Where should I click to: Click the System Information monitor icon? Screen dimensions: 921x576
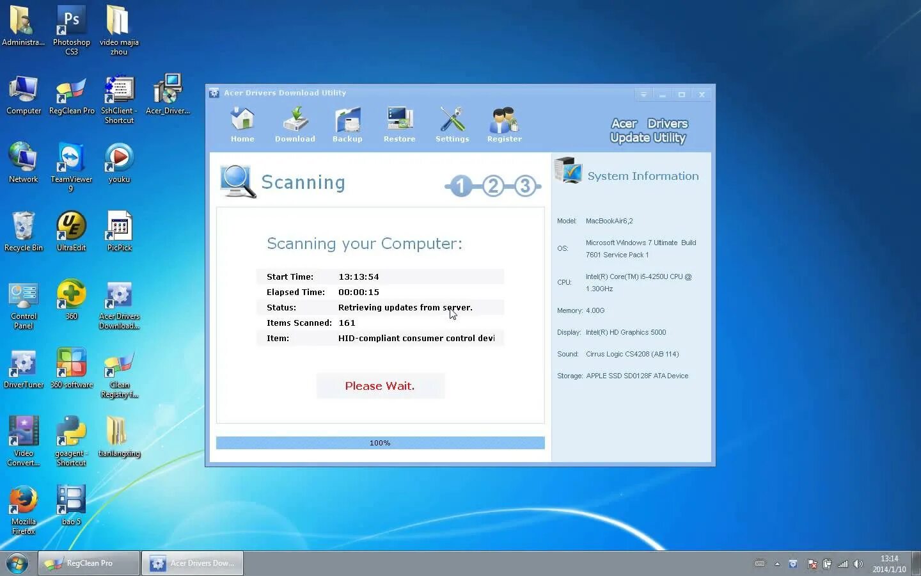tap(568, 171)
